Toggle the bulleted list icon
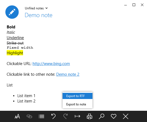The width and height of the screenshot is (147, 122). (x=41, y=116)
